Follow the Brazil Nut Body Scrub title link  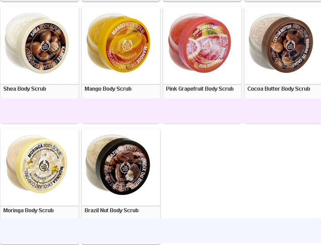(x=111, y=211)
